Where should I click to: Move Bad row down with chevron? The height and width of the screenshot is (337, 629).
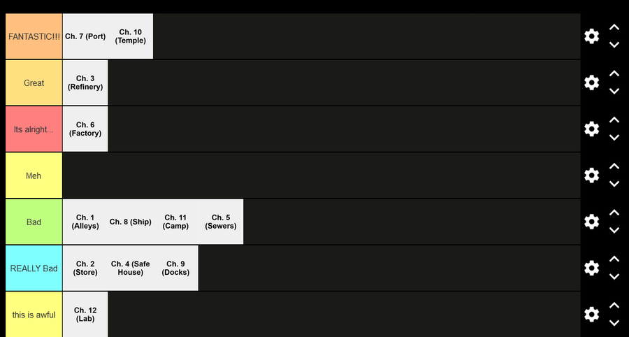point(614,230)
